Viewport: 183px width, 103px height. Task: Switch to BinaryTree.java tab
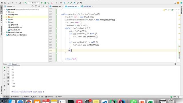(72, 6)
